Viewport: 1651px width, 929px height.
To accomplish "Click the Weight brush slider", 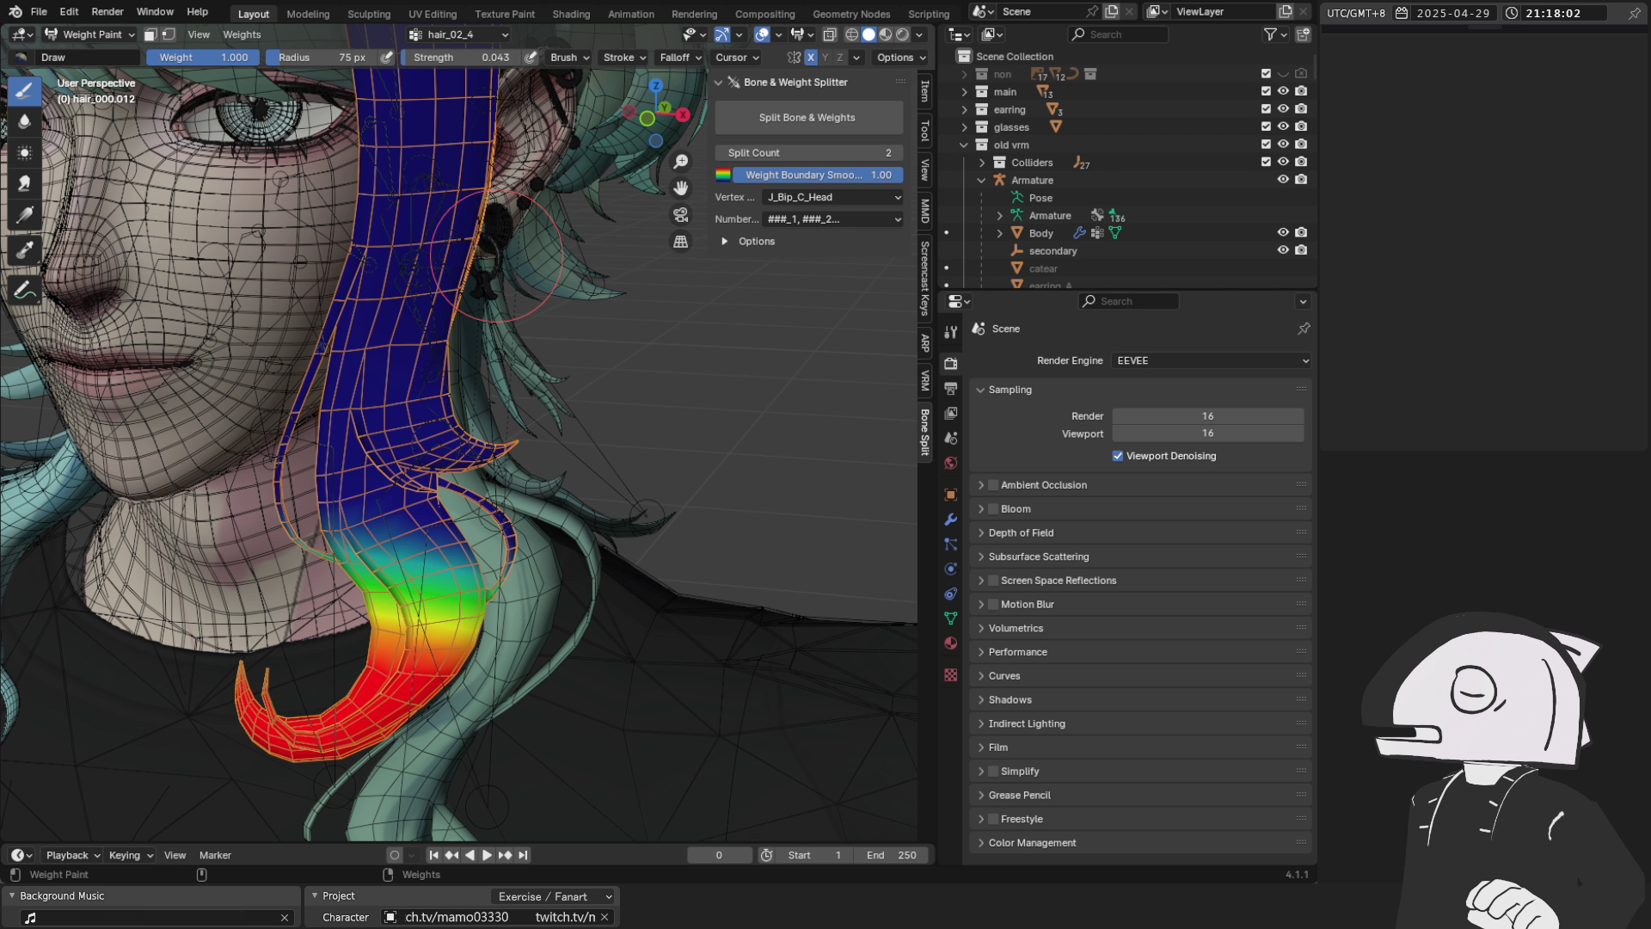I will pyautogui.click(x=204, y=58).
